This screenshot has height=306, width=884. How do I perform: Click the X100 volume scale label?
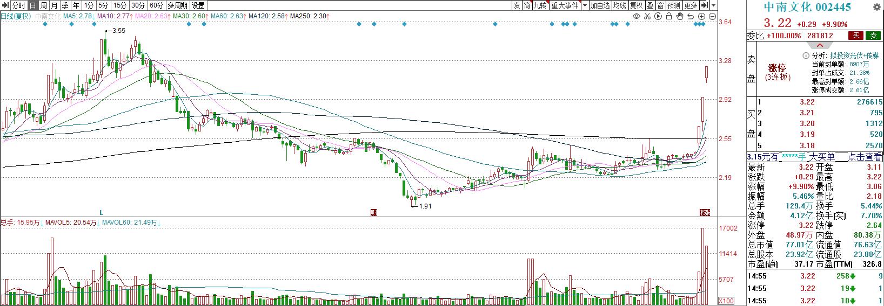point(726,301)
